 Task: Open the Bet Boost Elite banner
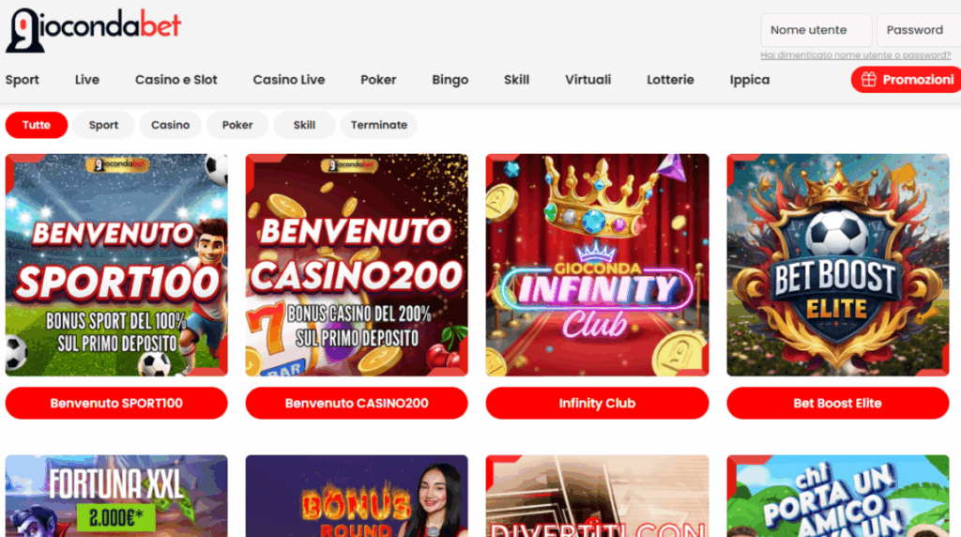pyautogui.click(x=838, y=265)
